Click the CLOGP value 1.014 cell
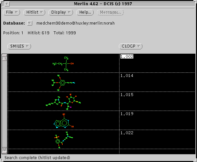Image resolution: width=197 pixels, height=162 pixels. (x=127, y=76)
